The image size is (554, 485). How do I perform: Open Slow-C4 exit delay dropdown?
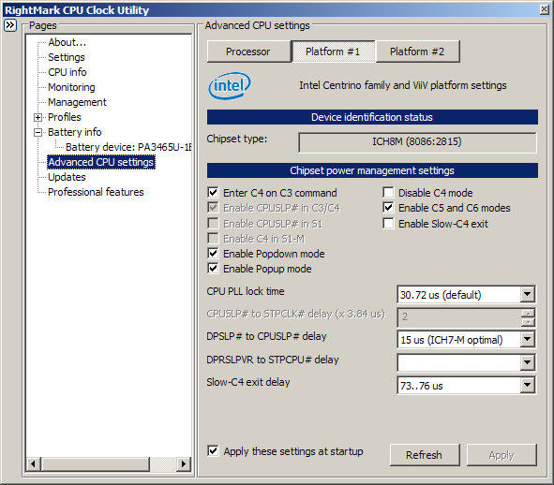click(x=527, y=385)
